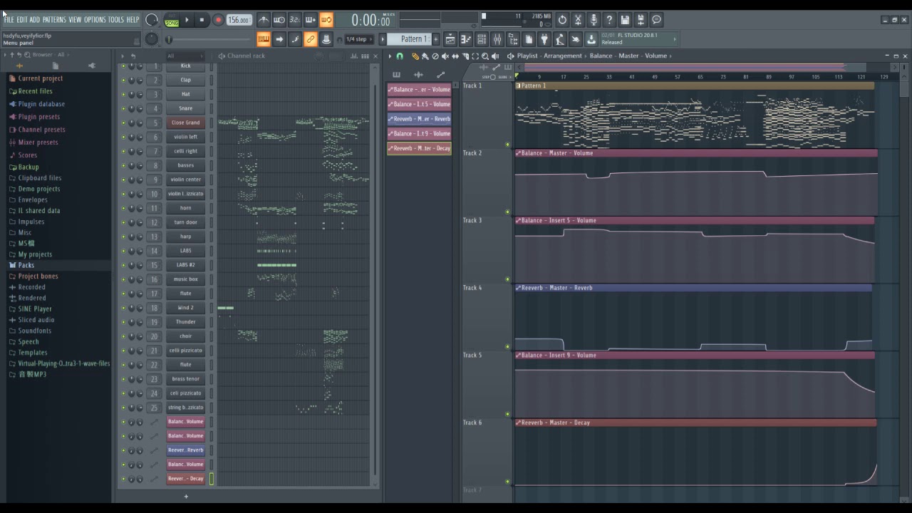
Task: Mute the harp channel LED
Action: point(123,237)
